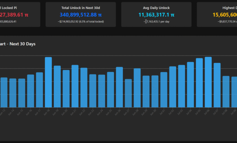This screenshot has height=143, width=237.
Task: Select the Jun 14 unlock bar
Action: [x=13, y=93]
